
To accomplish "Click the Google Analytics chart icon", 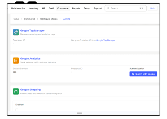I will pos(16,60).
